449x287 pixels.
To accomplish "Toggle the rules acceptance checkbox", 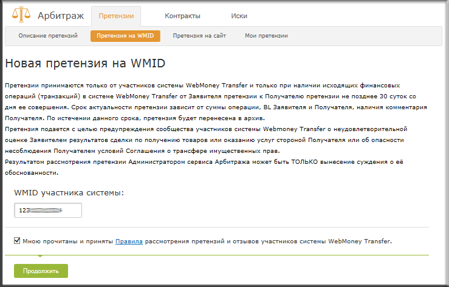I will coord(17,241).
